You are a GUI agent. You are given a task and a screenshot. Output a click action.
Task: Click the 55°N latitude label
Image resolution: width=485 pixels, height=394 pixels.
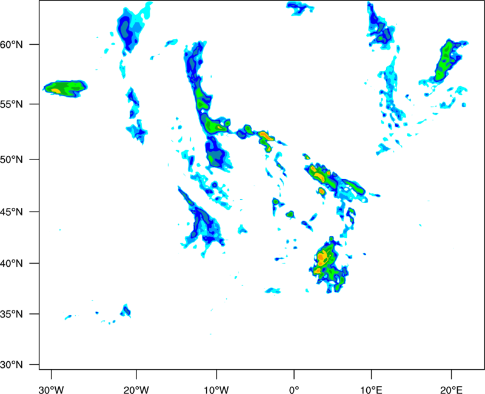coord(12,104)
